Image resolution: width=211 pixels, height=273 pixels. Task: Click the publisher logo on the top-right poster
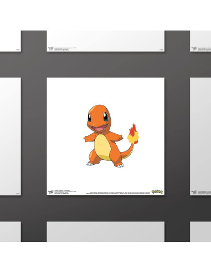pos(194,49)
